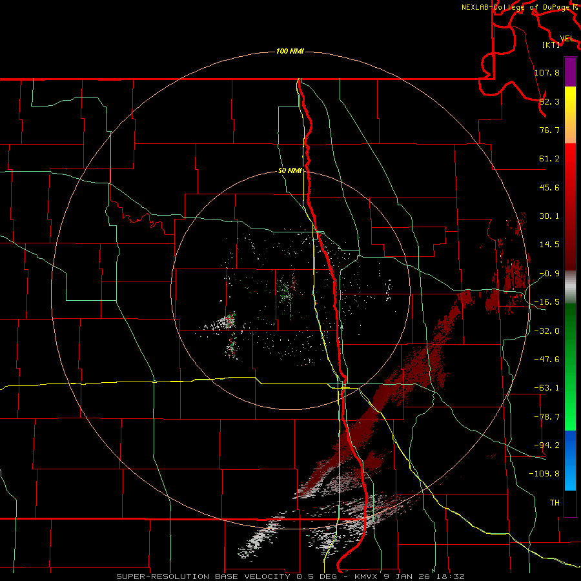Click the TH threshold label
The height and width of the screenshot is (581, 581).
(x=555, y=502)
